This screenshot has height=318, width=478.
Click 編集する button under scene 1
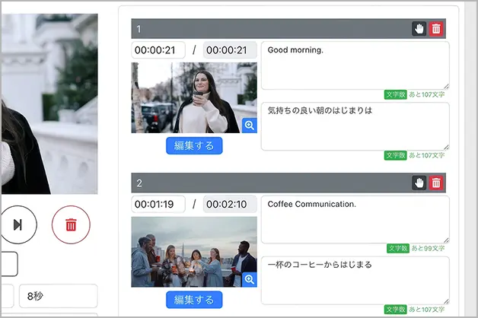point(194,145)
